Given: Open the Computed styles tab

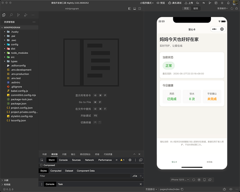Looking at the screenshot, I should [56, 171].
